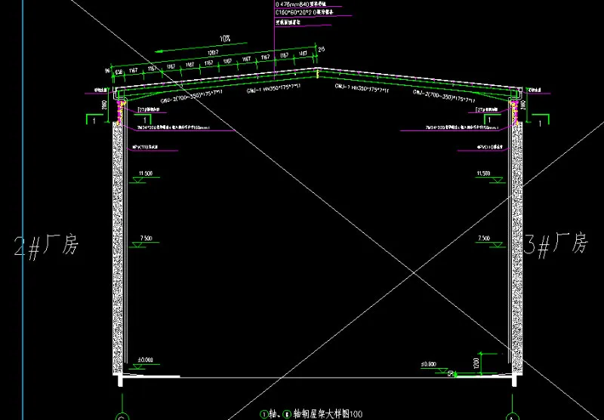604x420 pixels.
Task: Click the left hatched wall column
Action: pos(119,249)
